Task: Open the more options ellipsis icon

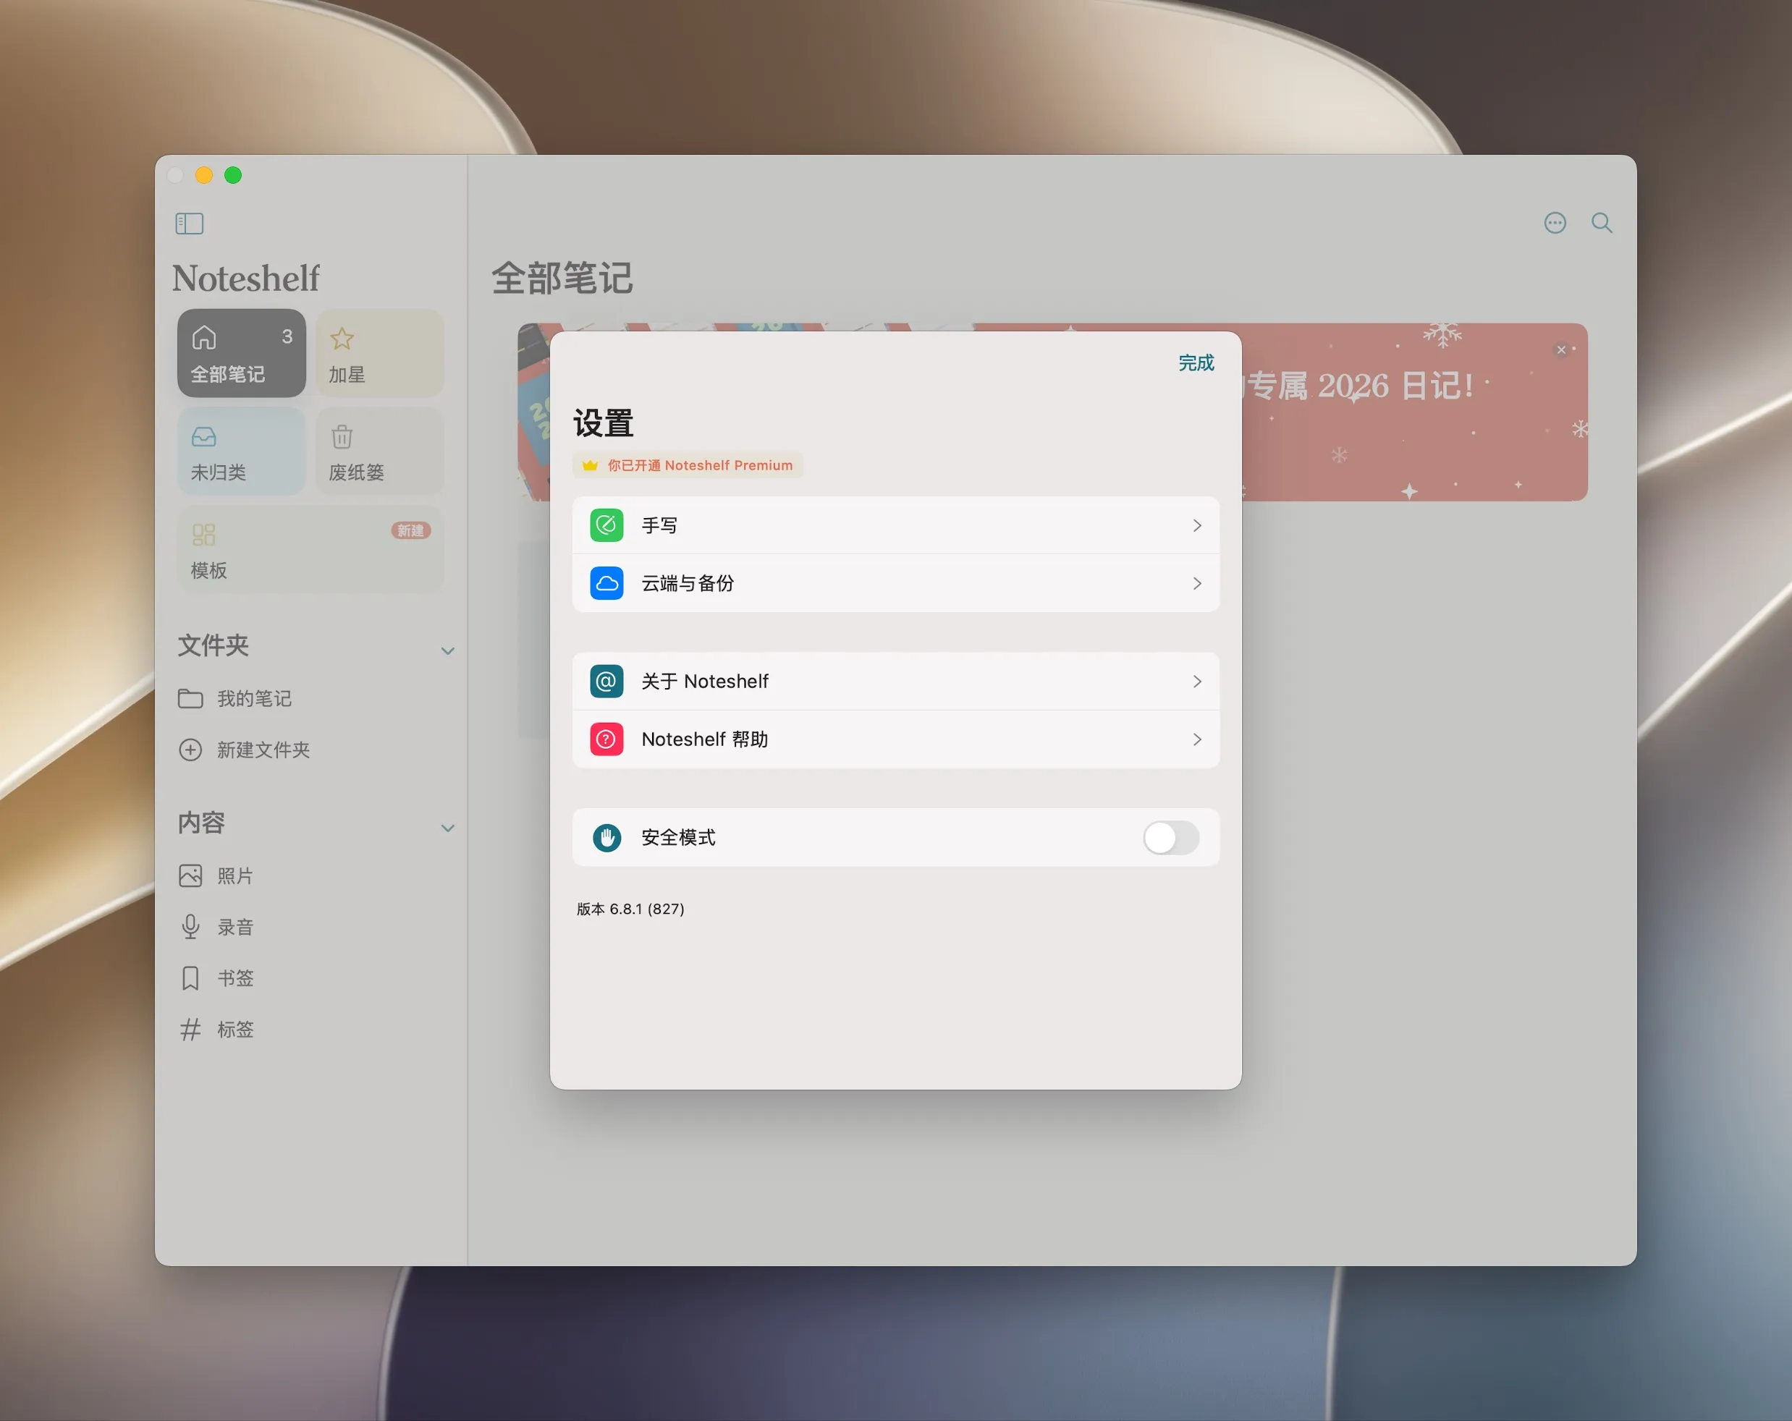Action: [1555, 223]
